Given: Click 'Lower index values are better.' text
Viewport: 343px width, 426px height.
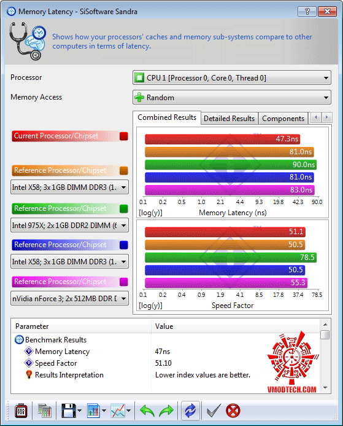Looking at the screenshot, I should tap(202, 375).
